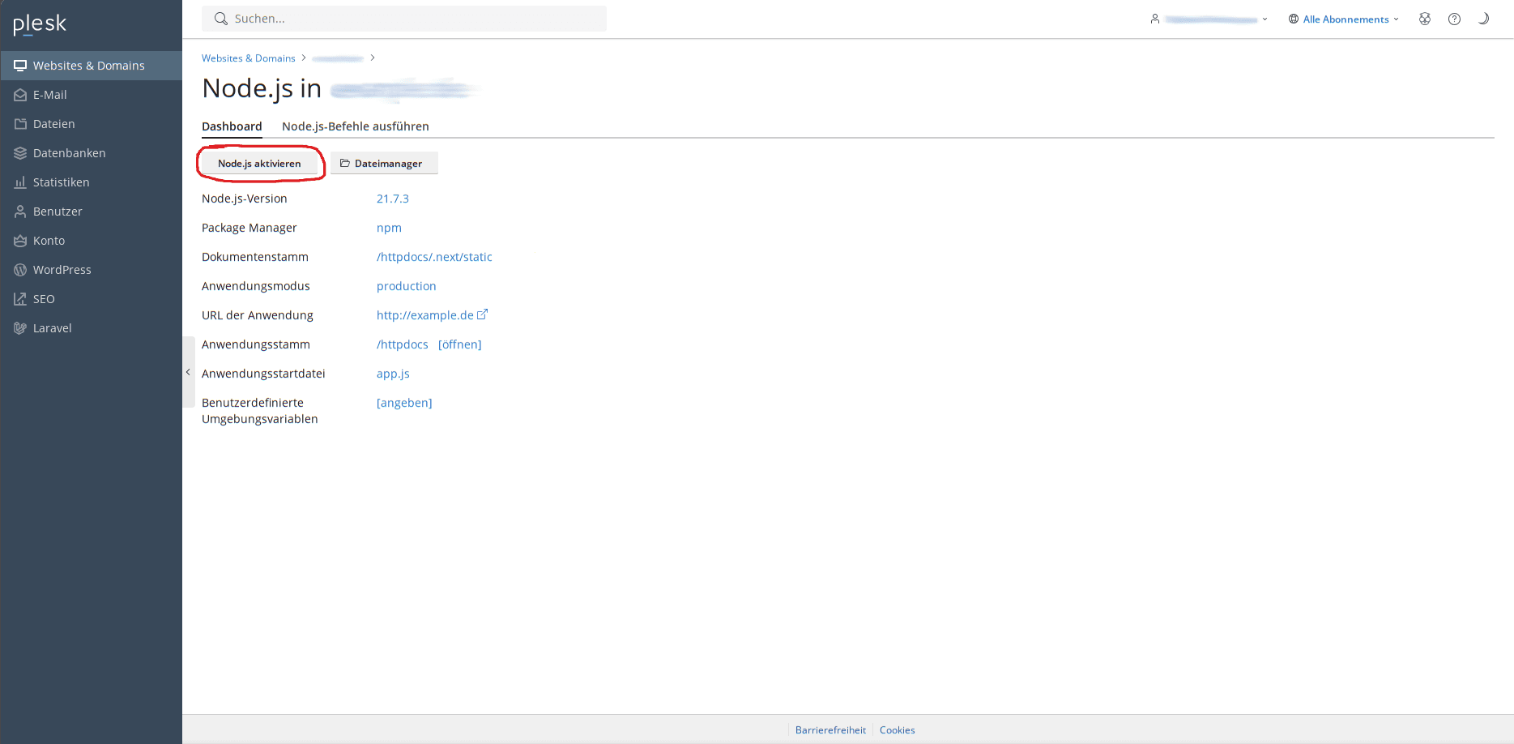Toggle dark mode with moon icon
The image size is (1514, 744).
pos(1483,19)
